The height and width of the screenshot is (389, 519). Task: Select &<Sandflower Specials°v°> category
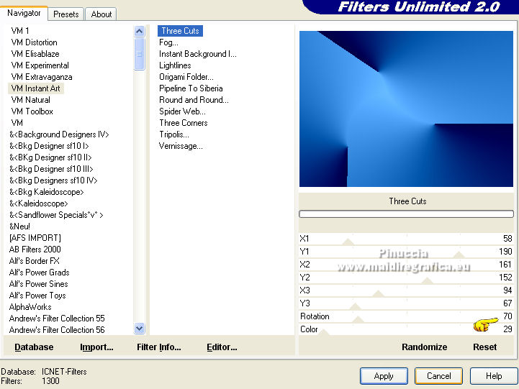coord(56,215)
